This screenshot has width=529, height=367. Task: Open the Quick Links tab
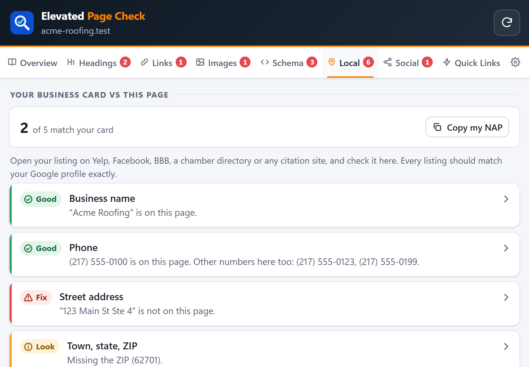(472, 63)
